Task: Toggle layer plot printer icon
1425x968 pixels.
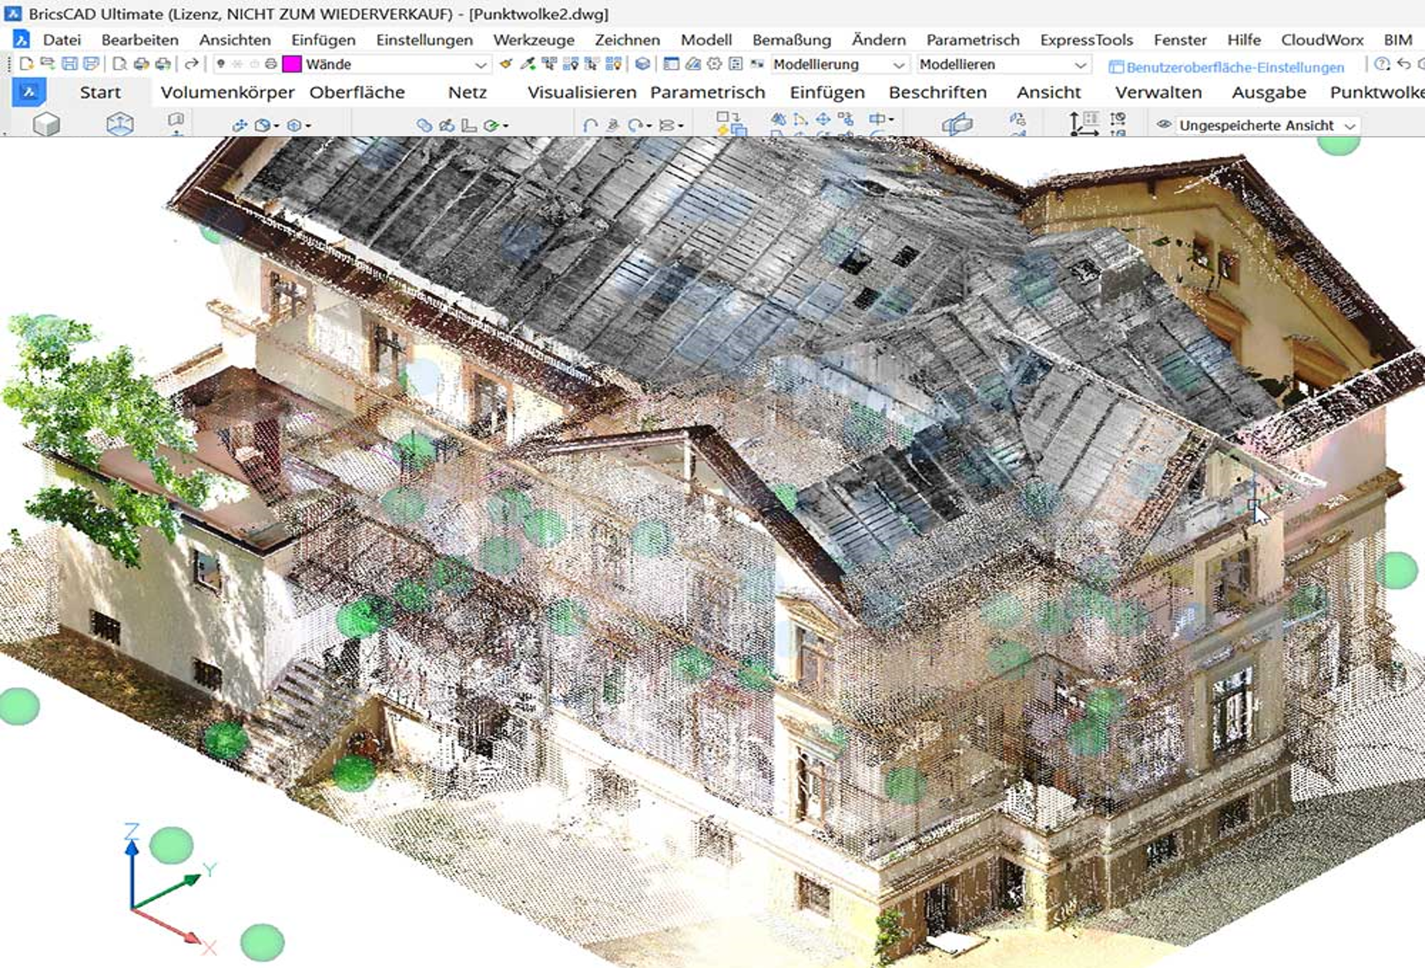Action: [271, 64]
